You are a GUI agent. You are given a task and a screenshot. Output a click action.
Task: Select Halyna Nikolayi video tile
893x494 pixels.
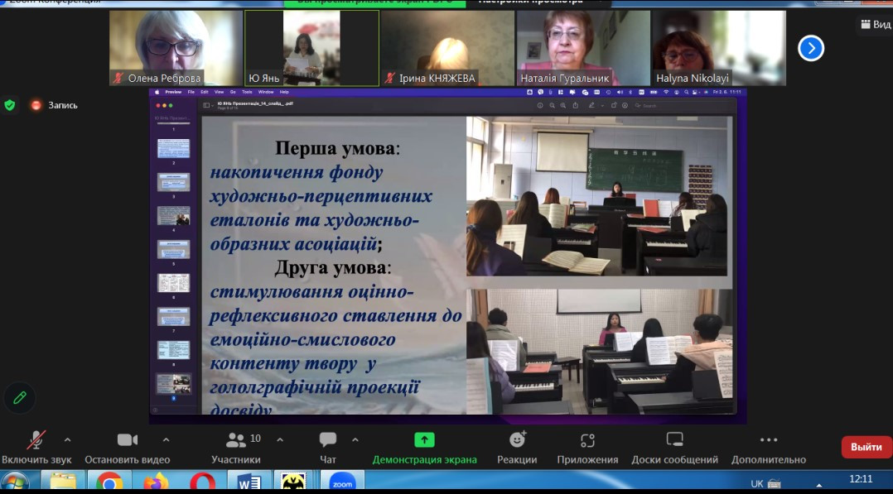tap(719, 48)
